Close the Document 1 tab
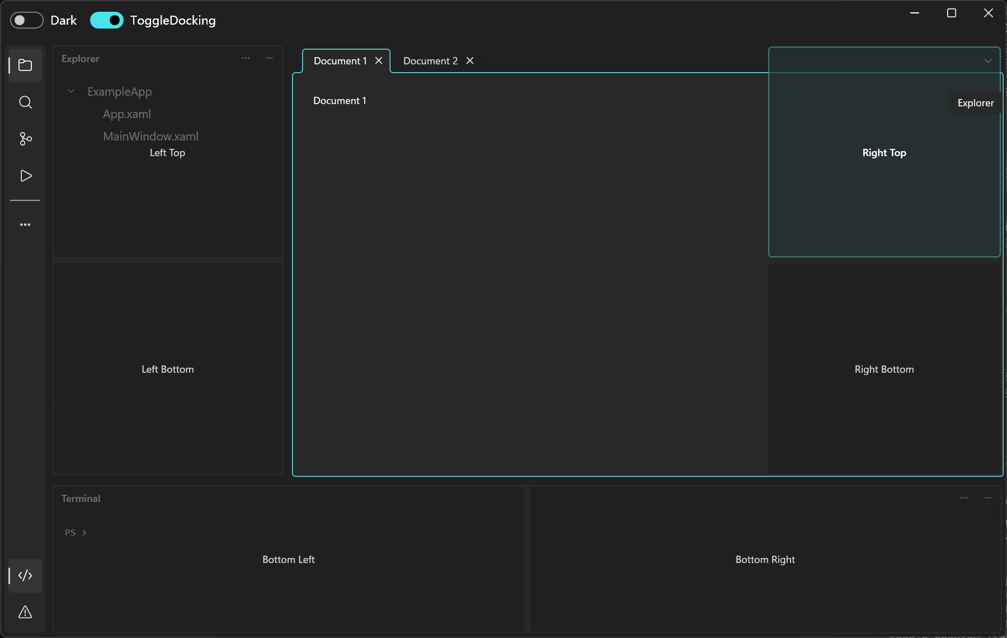This screenshot has height=638, width=1007. pos(379,60)
